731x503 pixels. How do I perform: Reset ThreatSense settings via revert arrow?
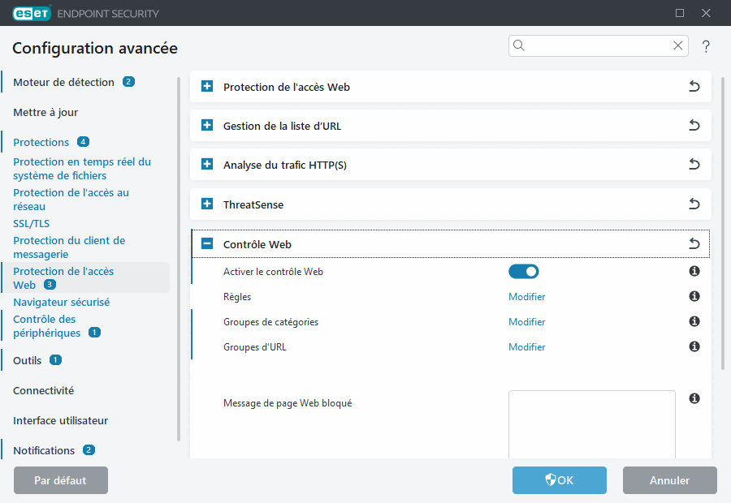click(x=694, y=204)
